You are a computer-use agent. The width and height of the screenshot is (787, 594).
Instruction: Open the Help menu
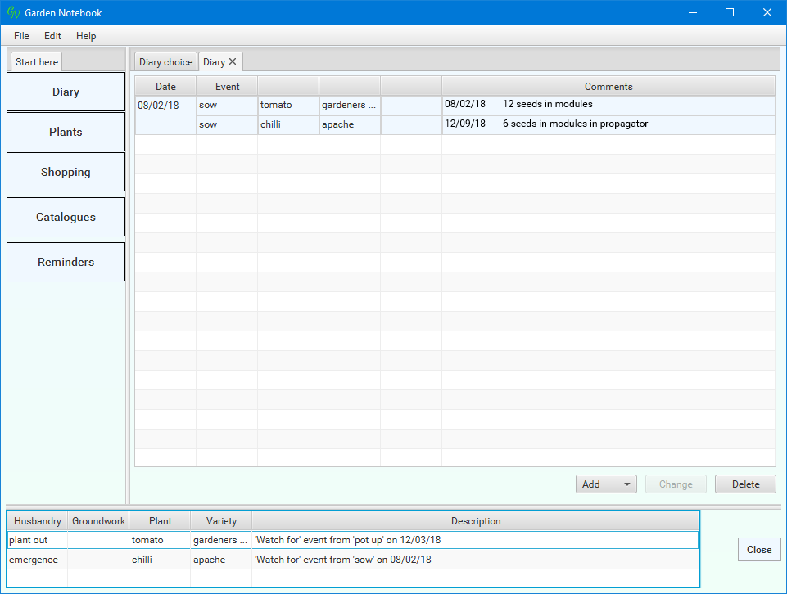point(86,36)
